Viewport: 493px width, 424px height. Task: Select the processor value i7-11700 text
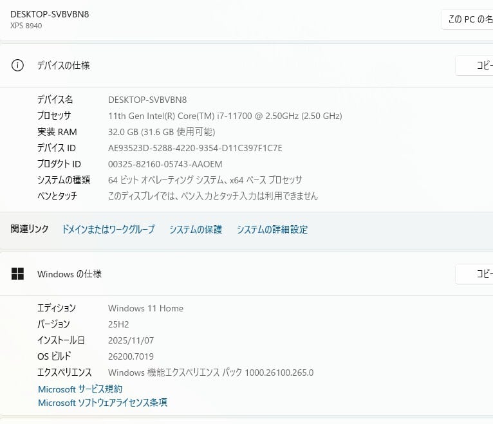click(225, 116)
